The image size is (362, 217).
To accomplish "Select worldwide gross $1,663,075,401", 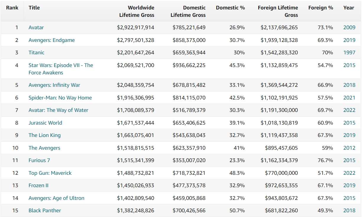I will [x=136, y=135].
